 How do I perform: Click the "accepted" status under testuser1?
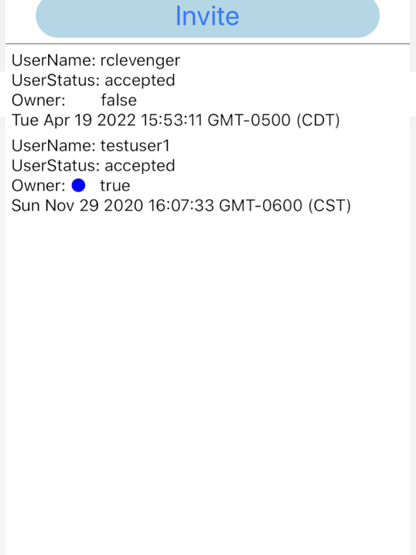pos(140,165)
